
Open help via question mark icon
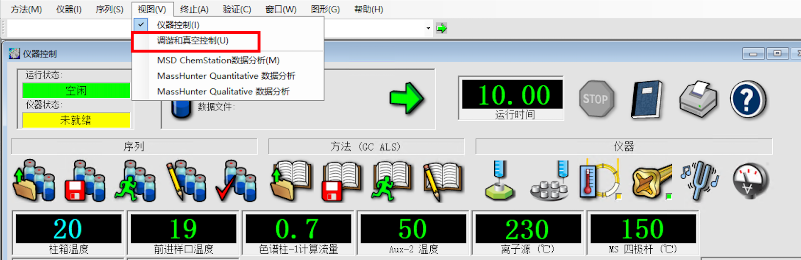coord(748,99)
